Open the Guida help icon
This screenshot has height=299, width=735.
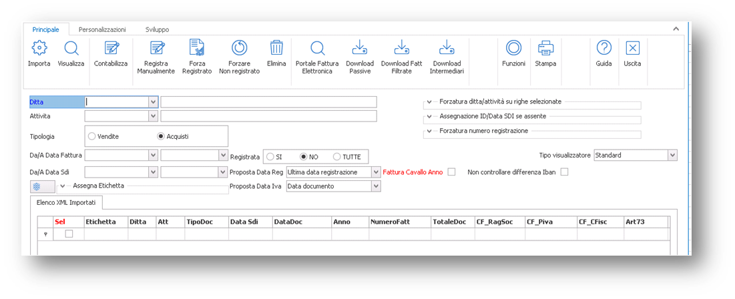(603, 48)
